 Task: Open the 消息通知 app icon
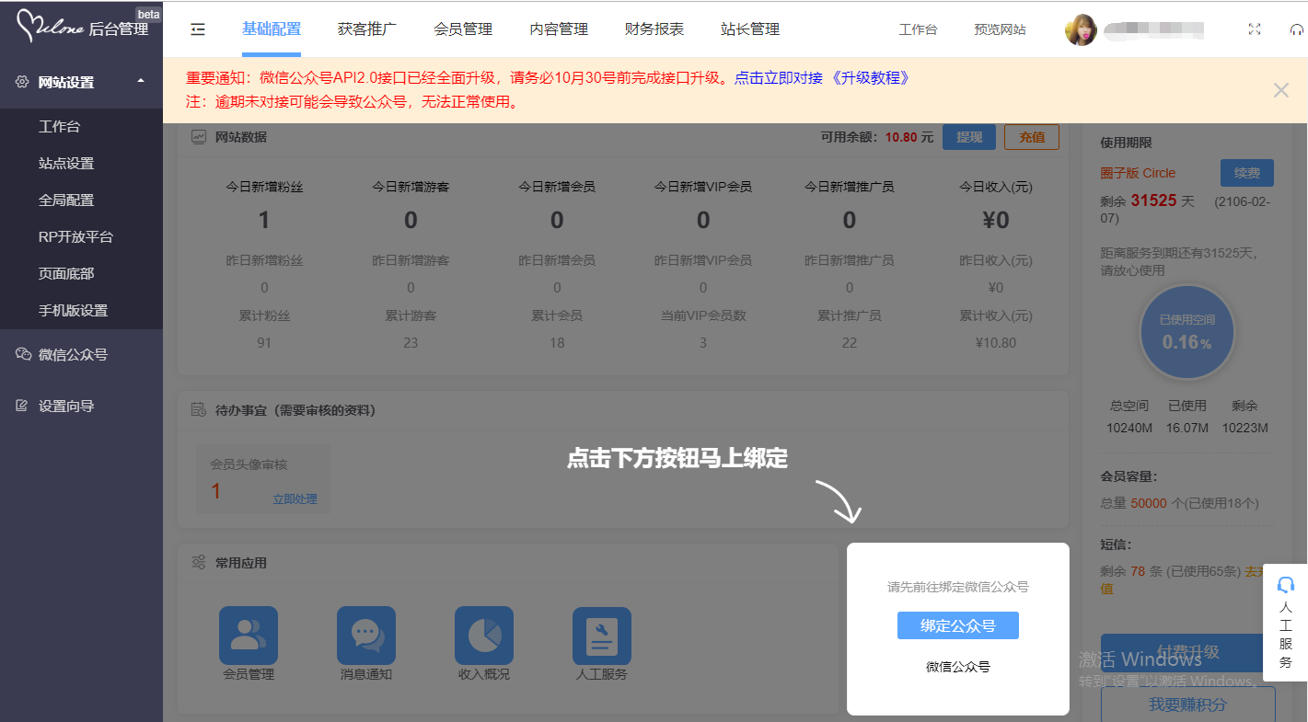point(366,636)
